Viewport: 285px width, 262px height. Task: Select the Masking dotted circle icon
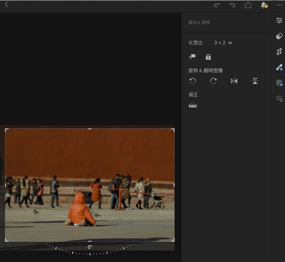(x=279, y=83)
